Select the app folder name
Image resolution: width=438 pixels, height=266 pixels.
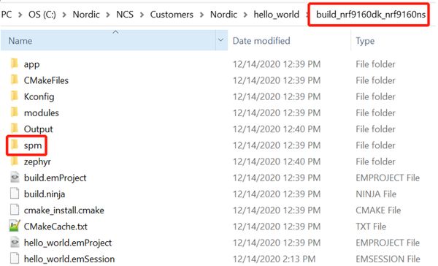[31, 64]
